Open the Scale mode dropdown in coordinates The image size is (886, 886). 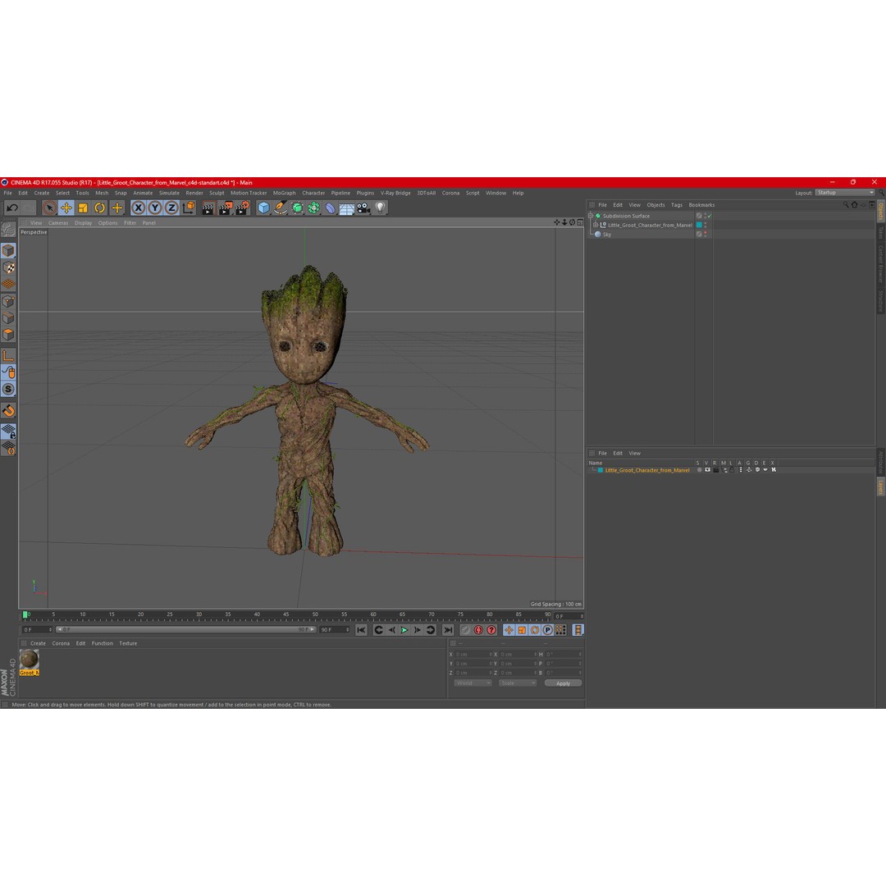tap(517, 683)
